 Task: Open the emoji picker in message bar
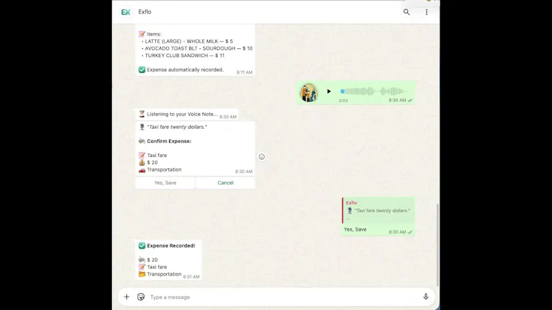coord(141,297)
